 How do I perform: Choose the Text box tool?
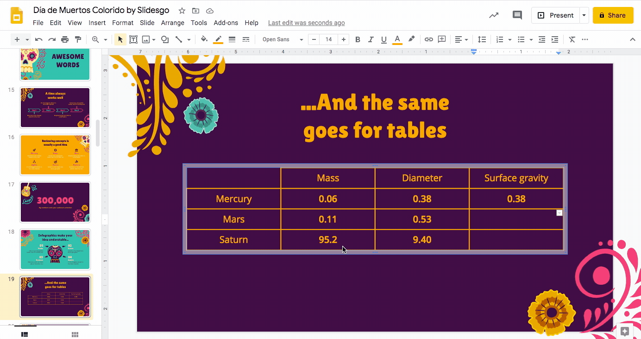point(133,39)
